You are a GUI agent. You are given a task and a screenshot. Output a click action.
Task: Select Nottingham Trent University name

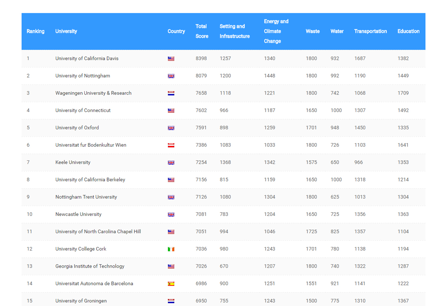point(86,197)
